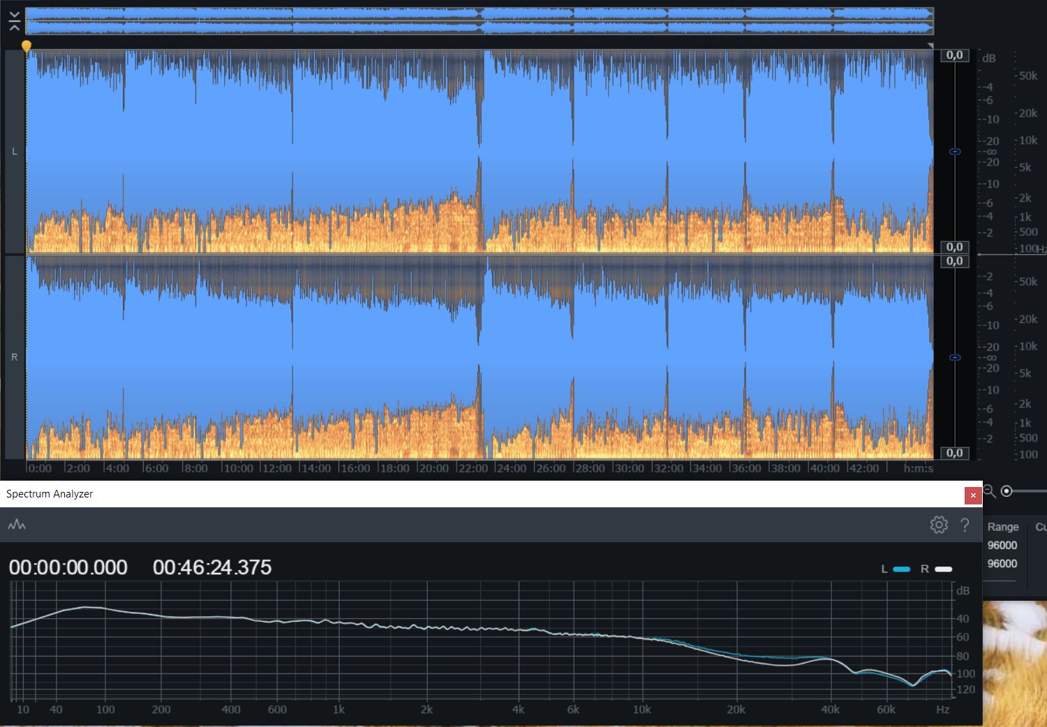
Task: Click the spectrum peaks icon in analyzer
Action: pos(17,525)
